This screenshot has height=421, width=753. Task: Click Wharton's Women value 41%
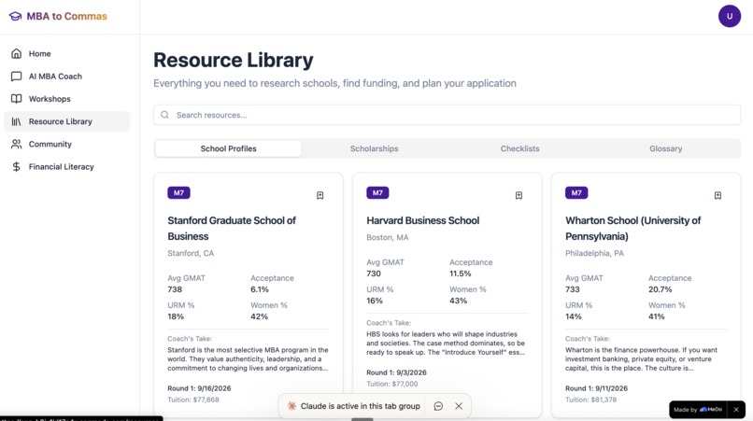(657, 316)
